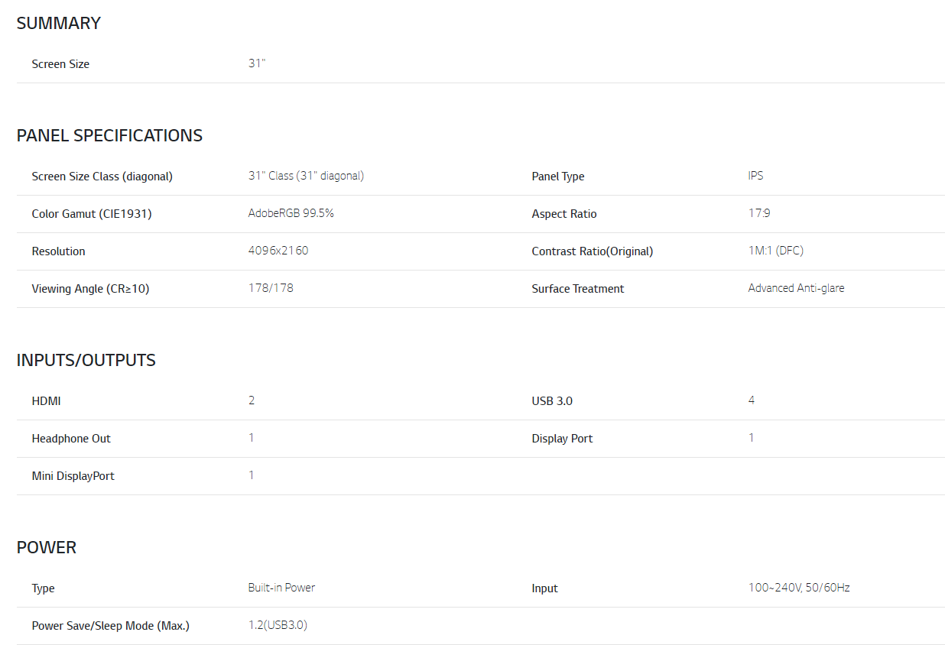
Task: Select the HDMI label
Action: 46,401
